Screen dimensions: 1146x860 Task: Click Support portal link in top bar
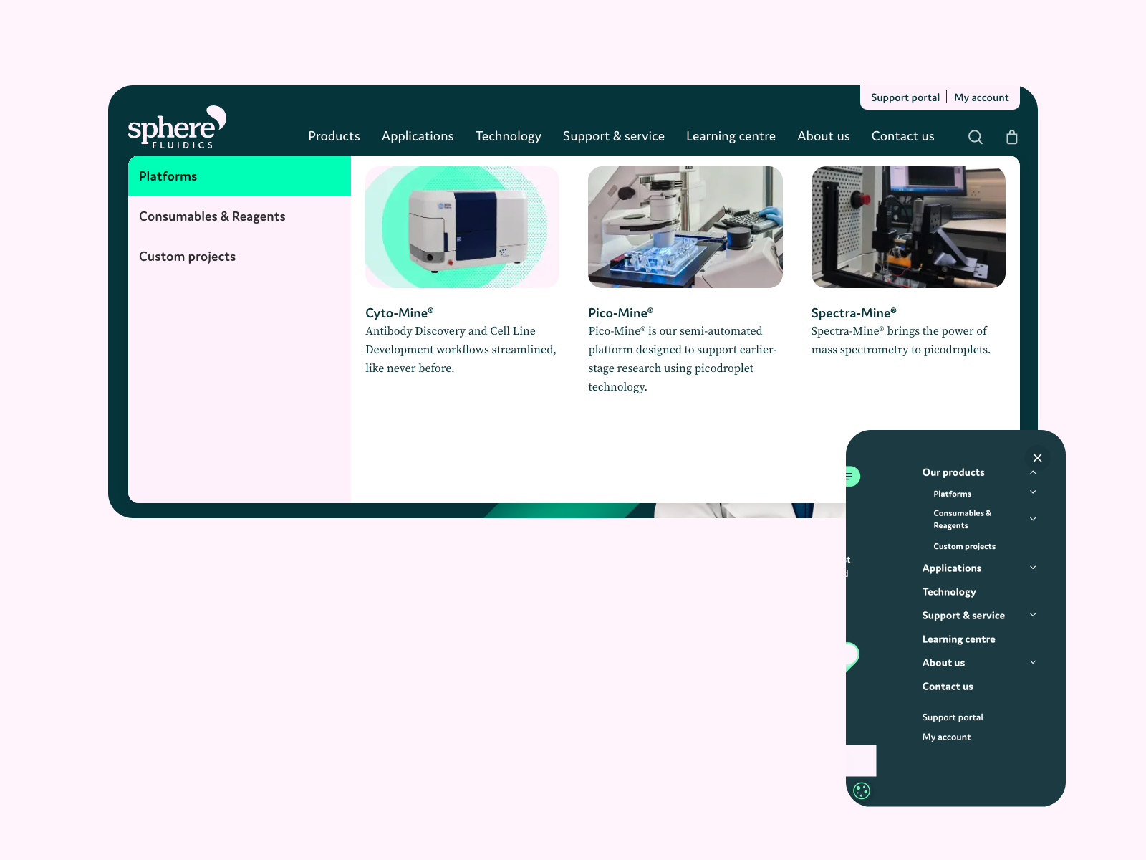(x=905, y=97)
